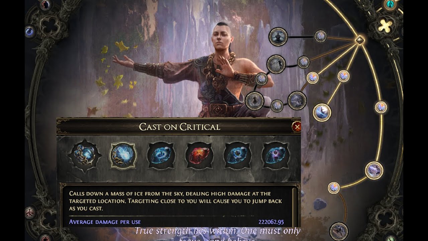This screenshot has width=428, height=241.
Task: Click the blue orb icon on the left frame
Action: (30, 31)
